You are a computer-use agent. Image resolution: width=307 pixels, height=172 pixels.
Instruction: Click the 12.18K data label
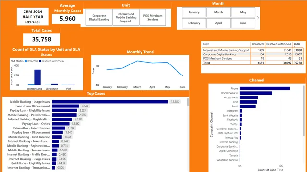point(175,102)
